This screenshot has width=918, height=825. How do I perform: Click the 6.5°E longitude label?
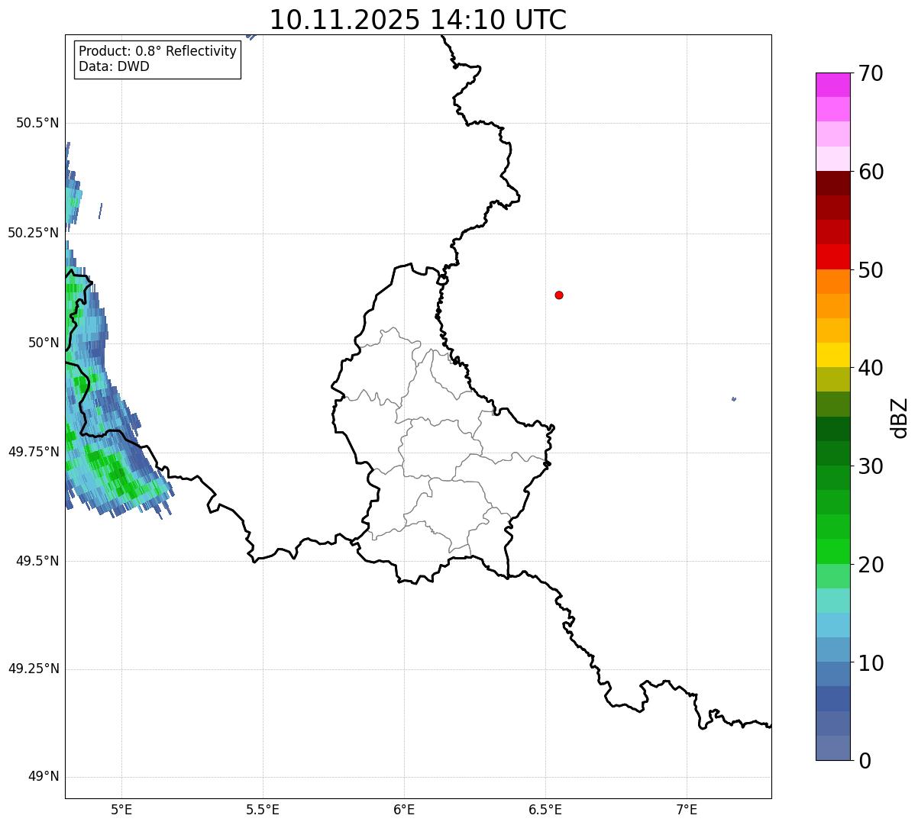[545, 809]
